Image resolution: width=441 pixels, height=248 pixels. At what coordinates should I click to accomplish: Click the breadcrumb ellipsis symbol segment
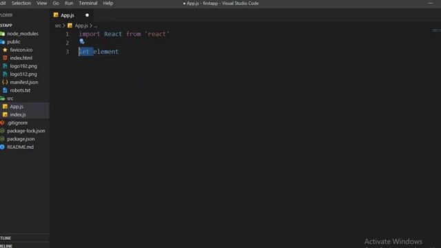coord(96,25)
